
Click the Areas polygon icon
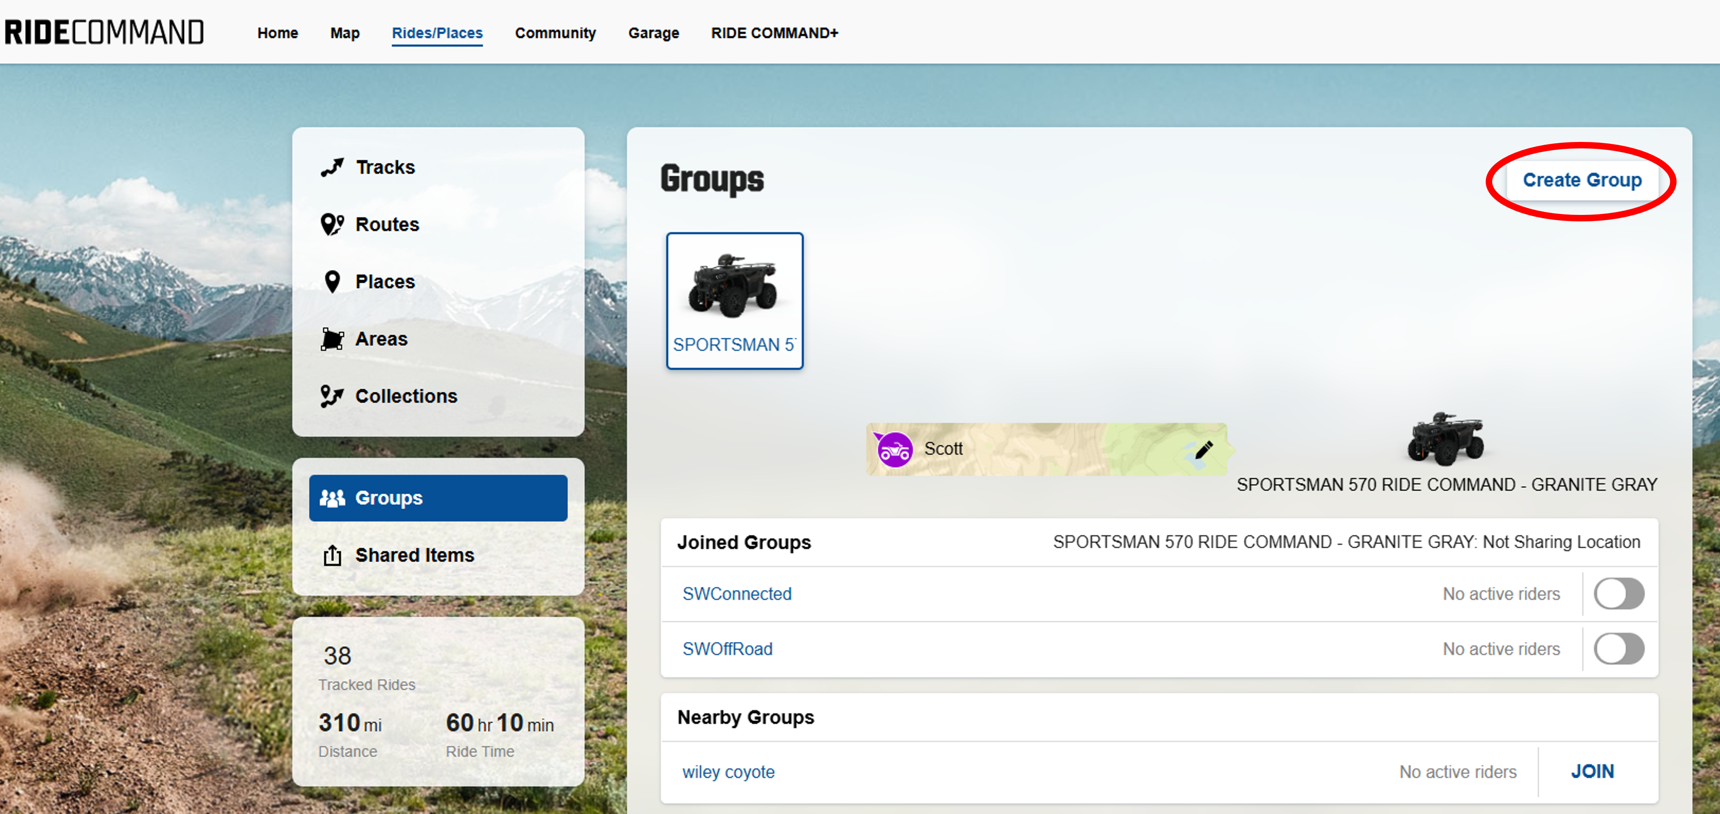point(332,339)
